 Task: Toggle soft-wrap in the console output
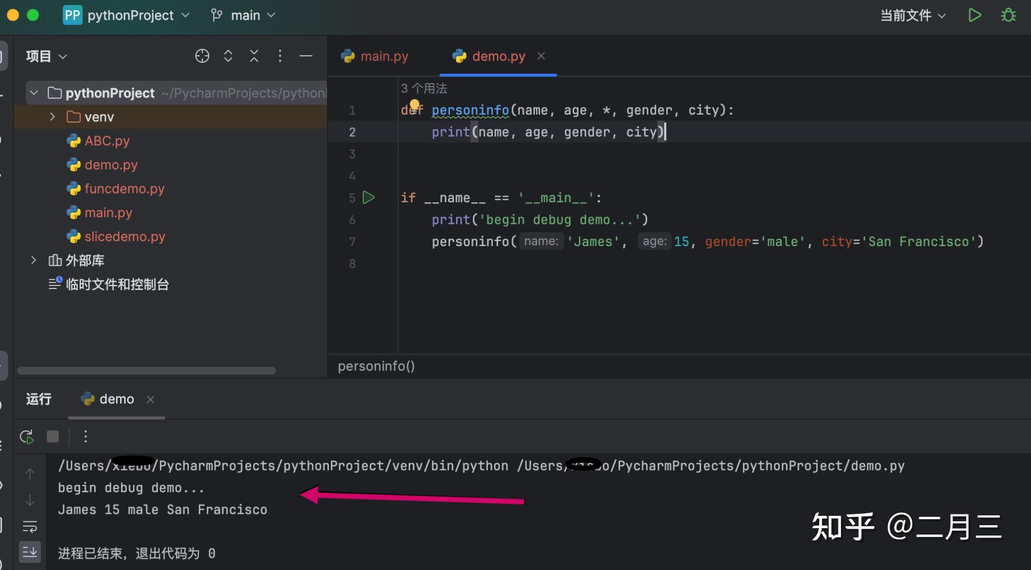[x=30, y=526]
